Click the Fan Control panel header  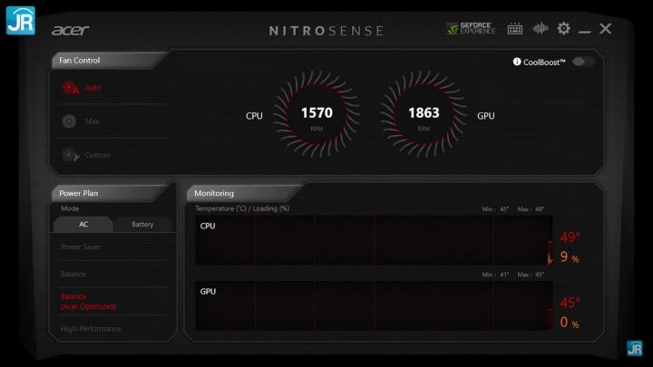click(108, 61)
